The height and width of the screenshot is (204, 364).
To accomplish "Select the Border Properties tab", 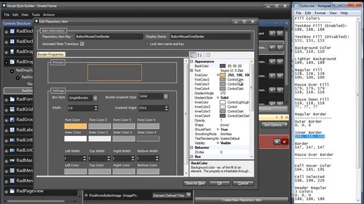I will pos(51,54).
